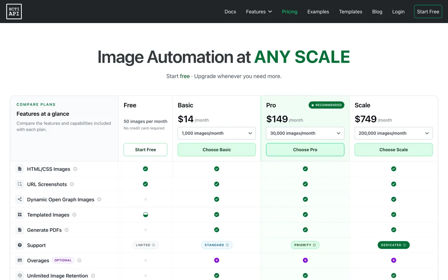Open Examples in the top navigation
The width and height of the screenshot is (448, 280).
point(318,12)
